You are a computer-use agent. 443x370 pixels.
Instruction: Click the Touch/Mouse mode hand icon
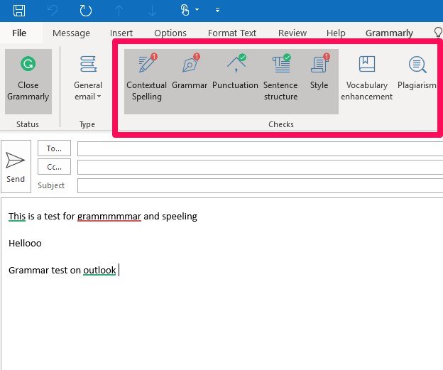tap(185, 10)
